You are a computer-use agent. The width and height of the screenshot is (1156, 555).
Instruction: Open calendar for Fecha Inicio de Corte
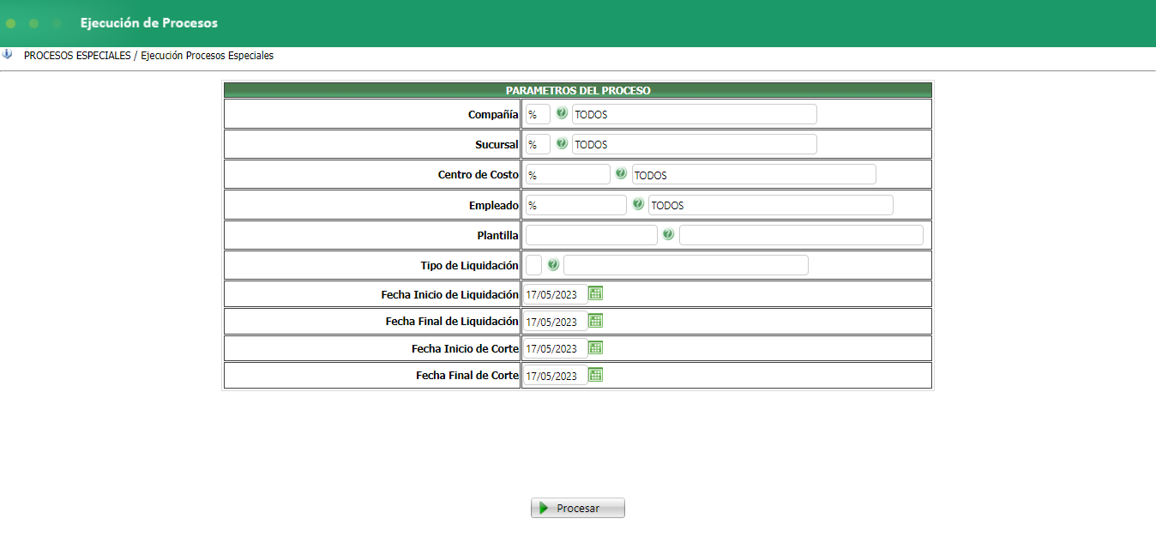(596, 347)
